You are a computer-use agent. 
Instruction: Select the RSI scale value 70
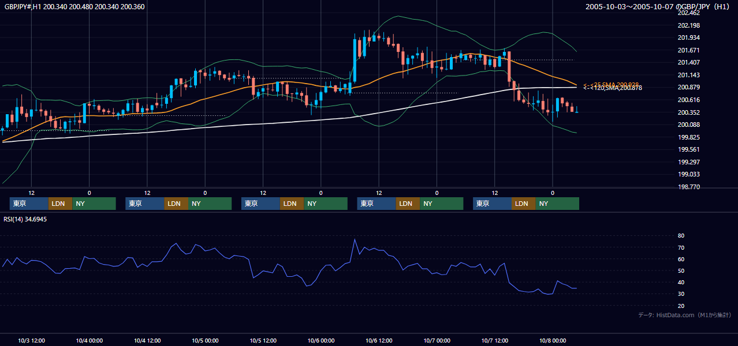[681, 248]
